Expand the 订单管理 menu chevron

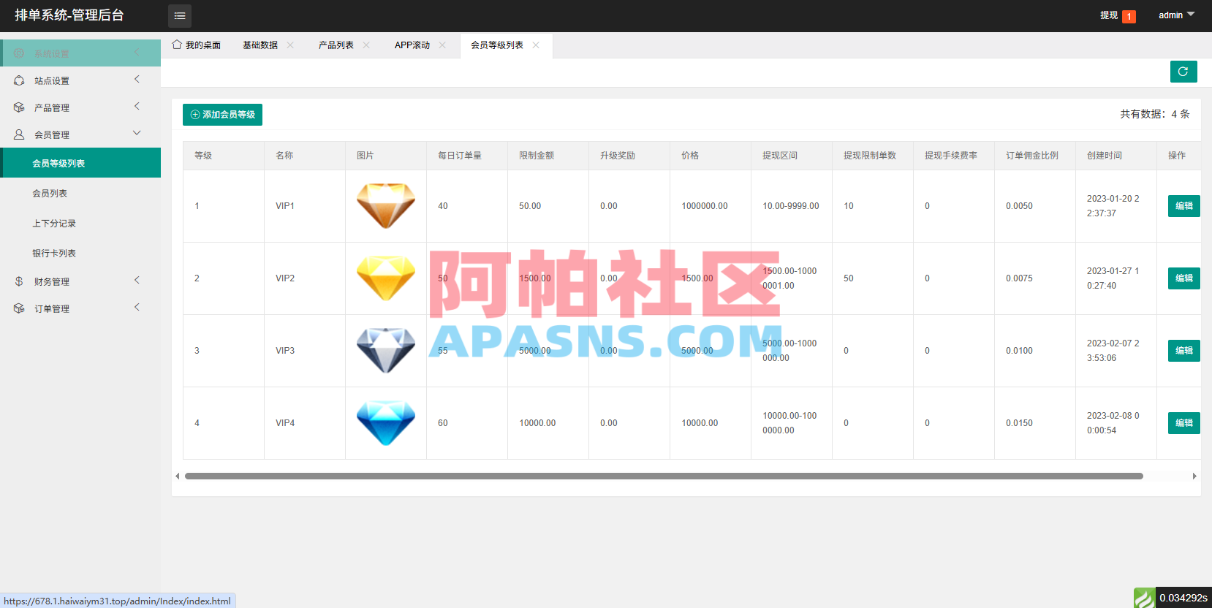click(137, 308)
